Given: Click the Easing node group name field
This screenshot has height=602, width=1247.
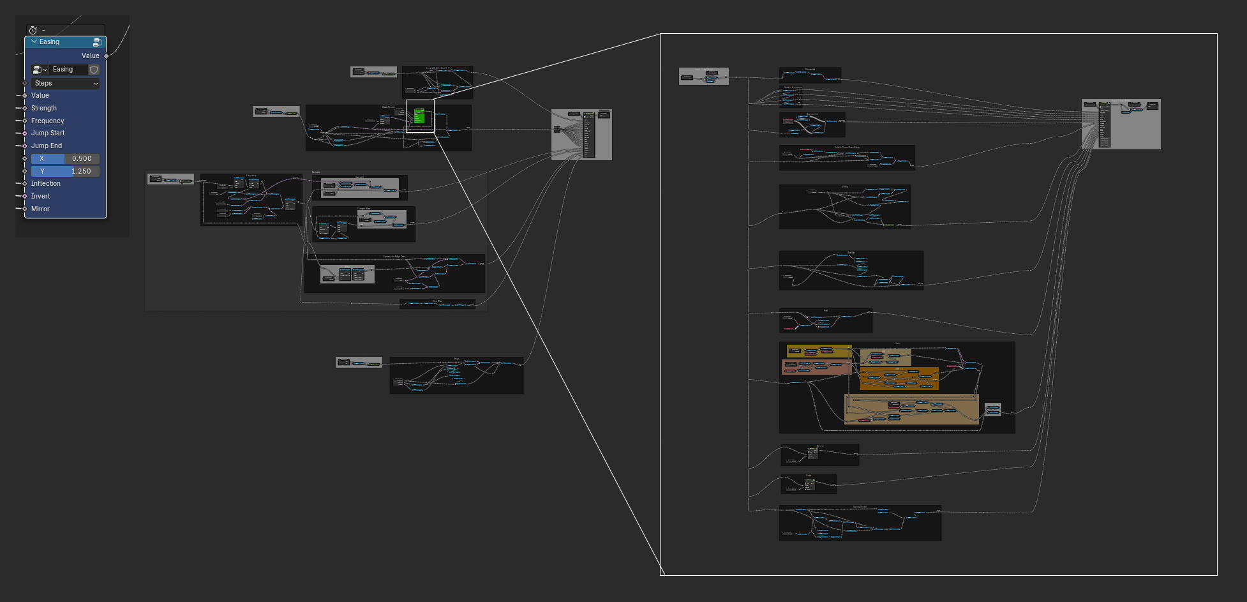Looking at the screenshot, I should point(68,70).
